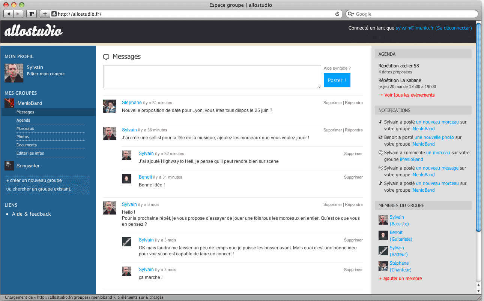484x301 pixels.
Task: Click Benoit's avatar on Bonne idée comment
Action: pyautogui.click(x=126, y=179)
